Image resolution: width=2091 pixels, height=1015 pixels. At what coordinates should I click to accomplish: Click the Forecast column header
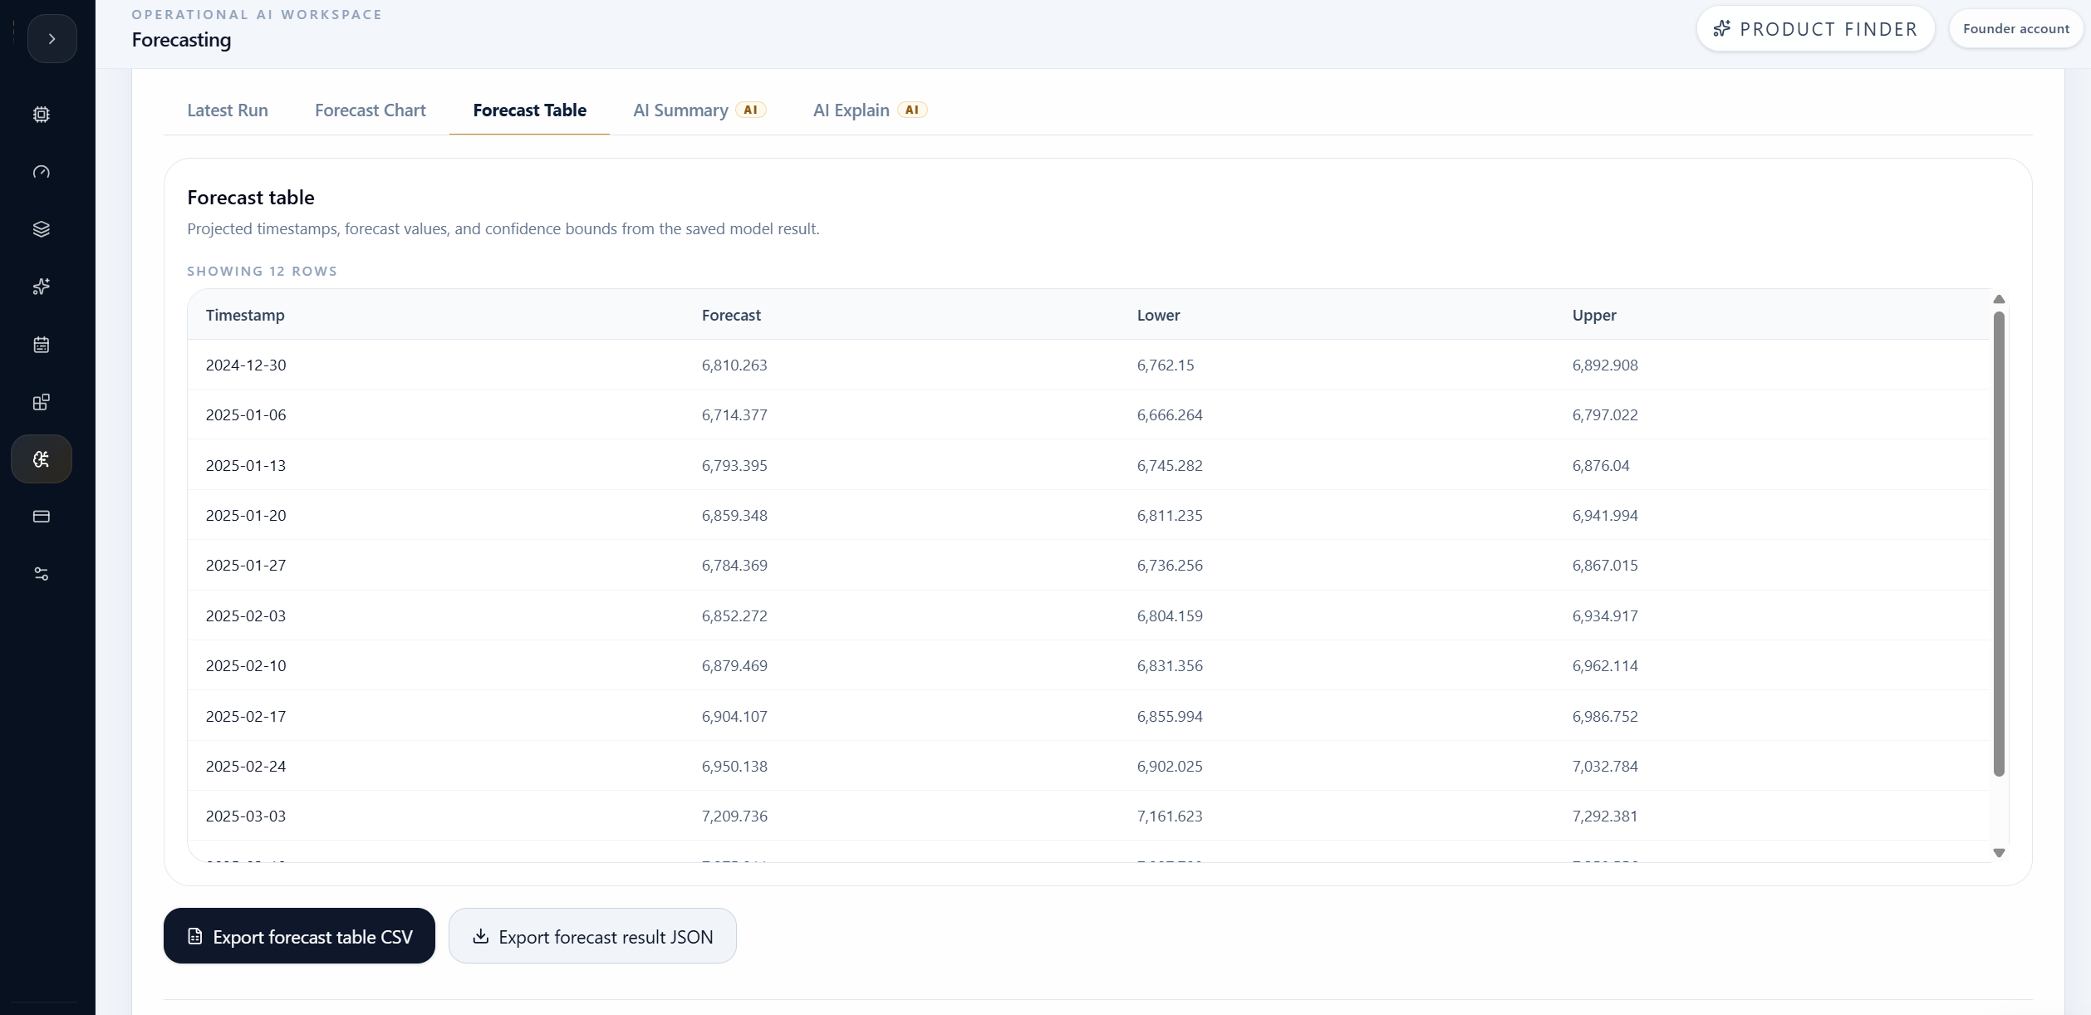(x=731, y=315)
